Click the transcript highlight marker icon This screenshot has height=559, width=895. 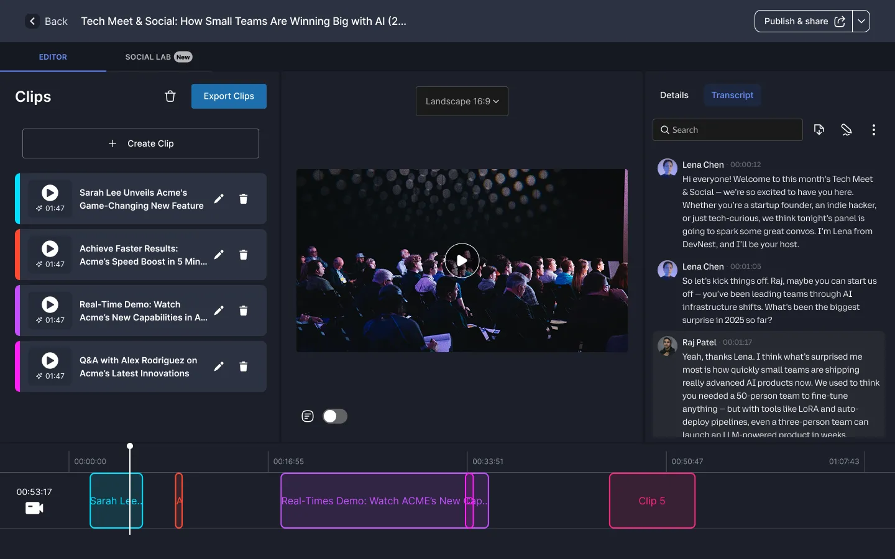pyautogui.click(x=847, y=130)
